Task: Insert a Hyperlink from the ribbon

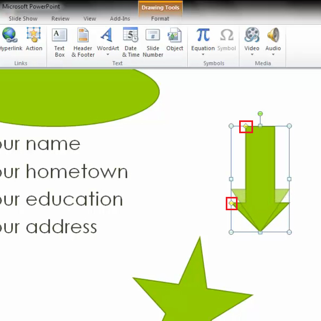Action: tap(10, 39)
